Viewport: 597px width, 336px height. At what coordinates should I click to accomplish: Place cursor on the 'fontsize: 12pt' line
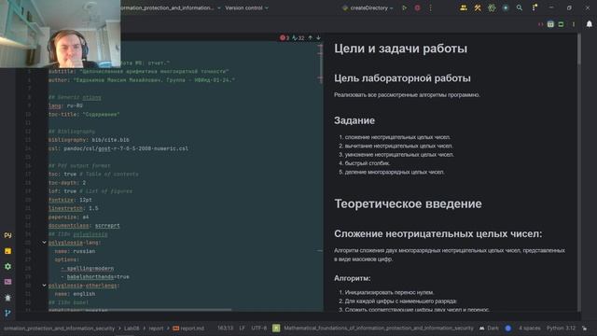click(x=70, y=200)
